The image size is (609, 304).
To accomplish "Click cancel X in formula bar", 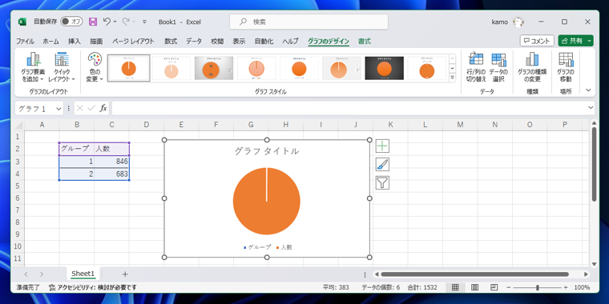I will tap(80, 108).
